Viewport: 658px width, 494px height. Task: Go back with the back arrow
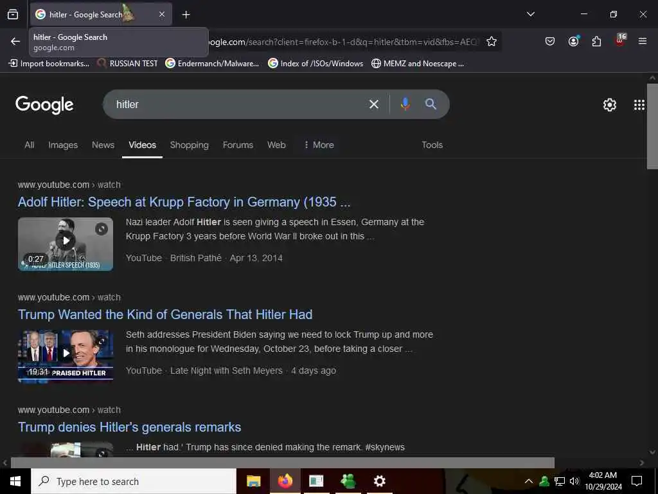[15, 41]
